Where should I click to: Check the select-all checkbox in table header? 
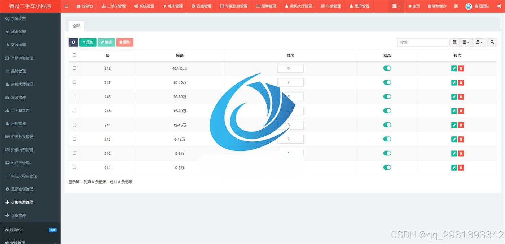pos(74,55)
